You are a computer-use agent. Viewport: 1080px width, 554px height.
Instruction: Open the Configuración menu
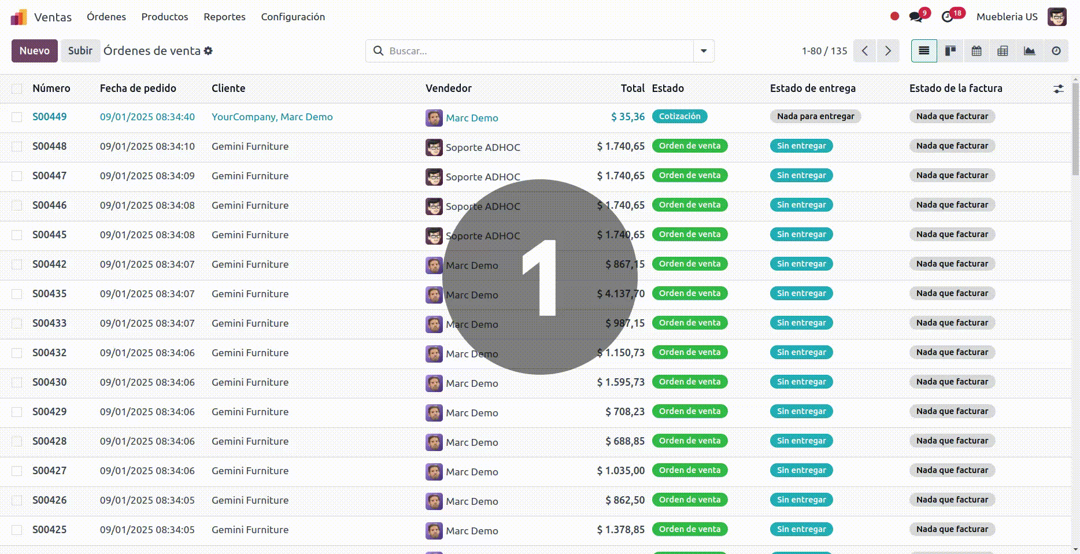click(x=293, y=17)
